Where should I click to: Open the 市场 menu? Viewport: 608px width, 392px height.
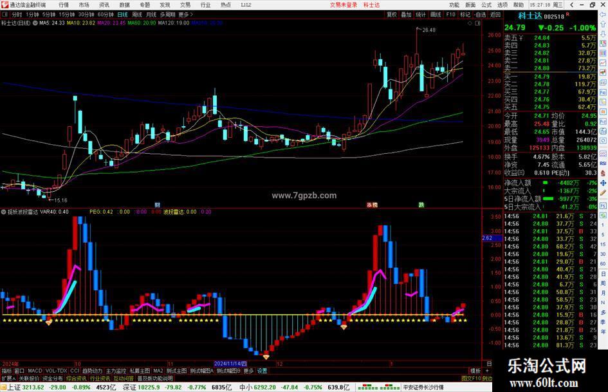pos(84,5)
